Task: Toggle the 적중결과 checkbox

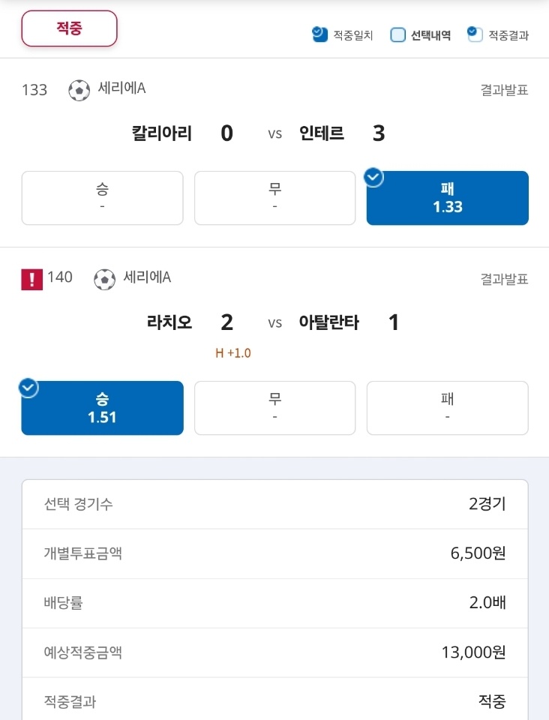Action: (475, 34)
